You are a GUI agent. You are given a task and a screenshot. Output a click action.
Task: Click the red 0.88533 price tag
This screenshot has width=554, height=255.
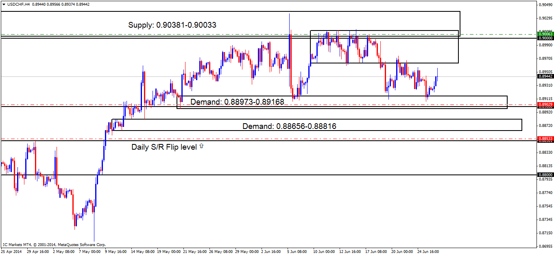545,139
